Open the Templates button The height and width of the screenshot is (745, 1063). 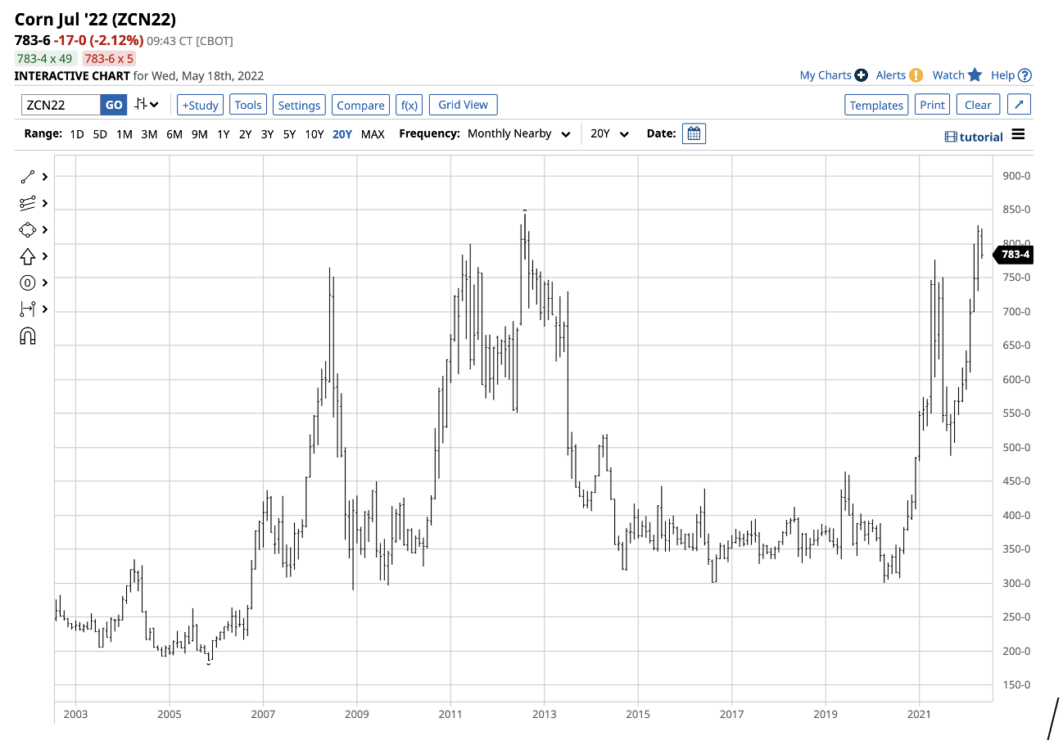[876, 105]
